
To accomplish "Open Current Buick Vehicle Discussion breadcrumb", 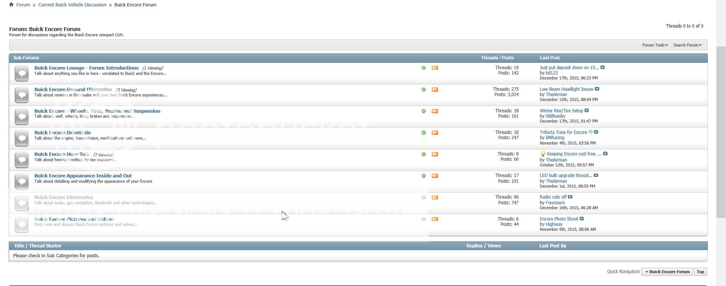I will pyautogui.click(x=72, y=5).
